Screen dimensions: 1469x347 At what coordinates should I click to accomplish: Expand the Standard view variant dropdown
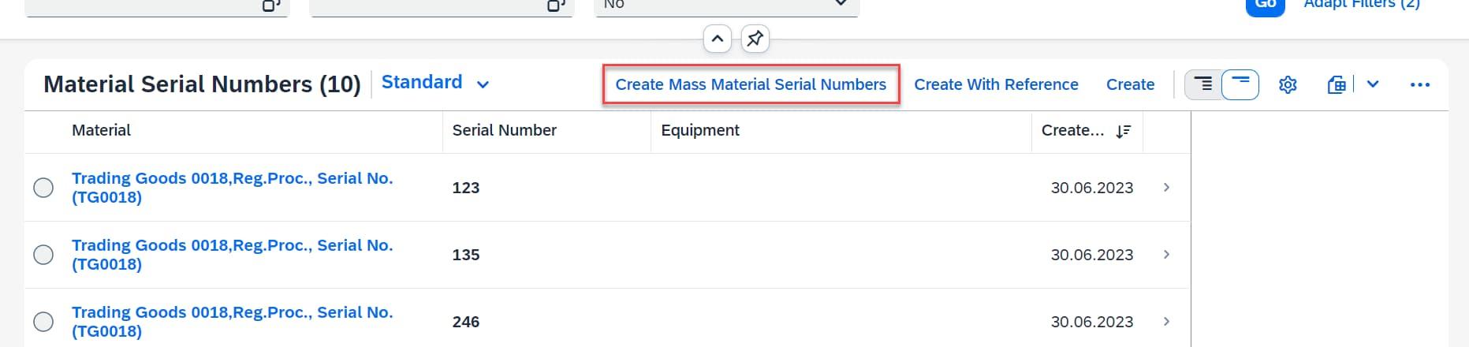[483, 84]
